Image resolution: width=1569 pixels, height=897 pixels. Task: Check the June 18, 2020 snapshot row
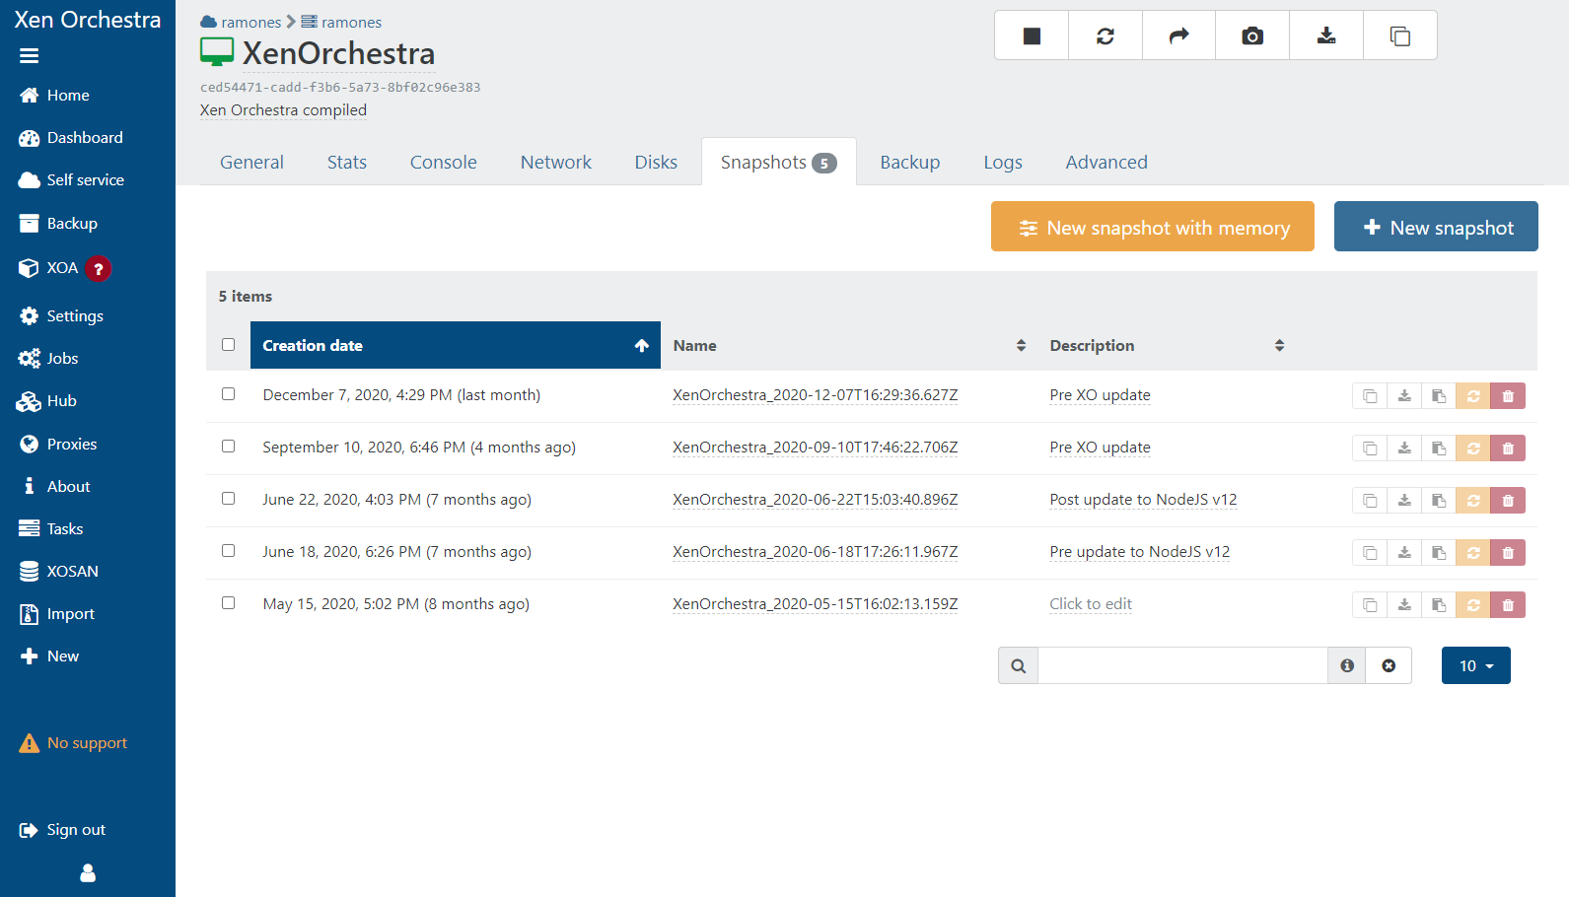pyautogui.click(x=228, y=551)
